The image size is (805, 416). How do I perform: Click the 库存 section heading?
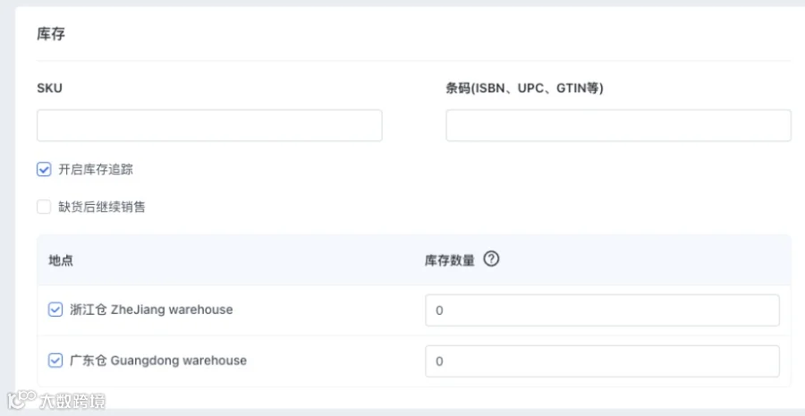51,34
